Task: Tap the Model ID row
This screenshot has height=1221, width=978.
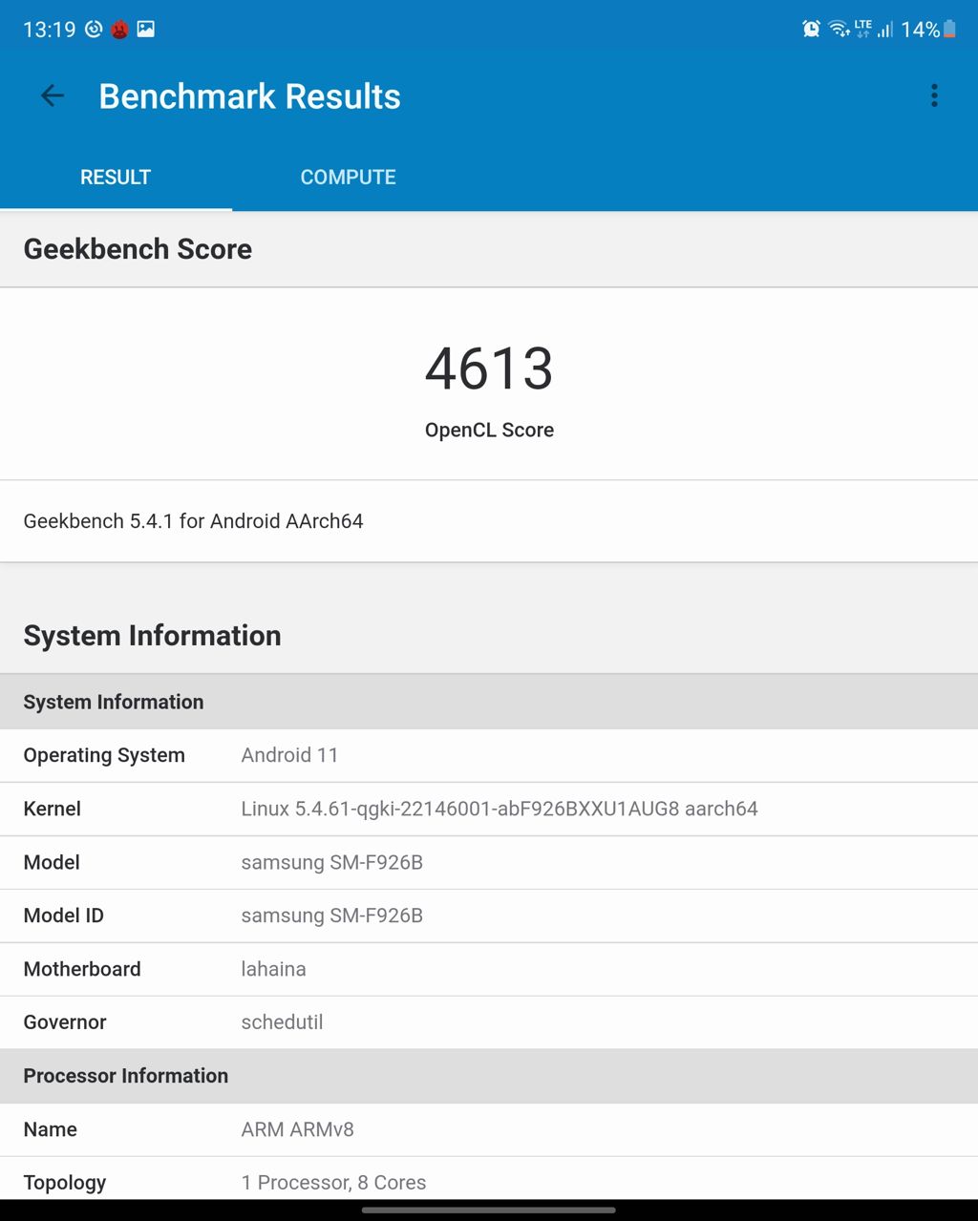Action: pyautogui.click(x=489, y=916)
